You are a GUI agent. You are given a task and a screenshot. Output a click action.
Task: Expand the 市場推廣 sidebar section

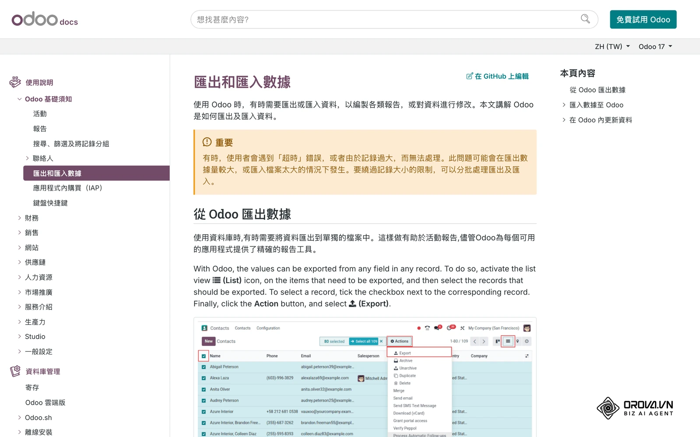click(19, 292)
